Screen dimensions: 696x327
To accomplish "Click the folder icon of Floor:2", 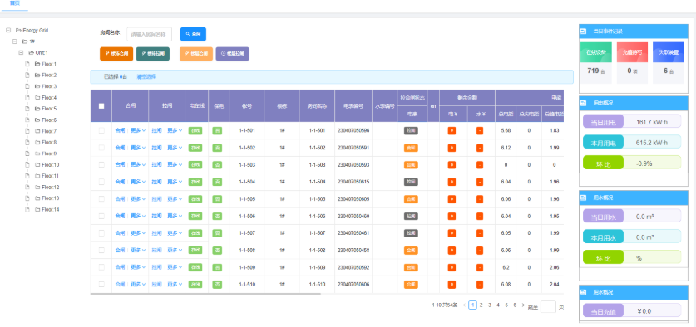I will [x=37, y=75].
